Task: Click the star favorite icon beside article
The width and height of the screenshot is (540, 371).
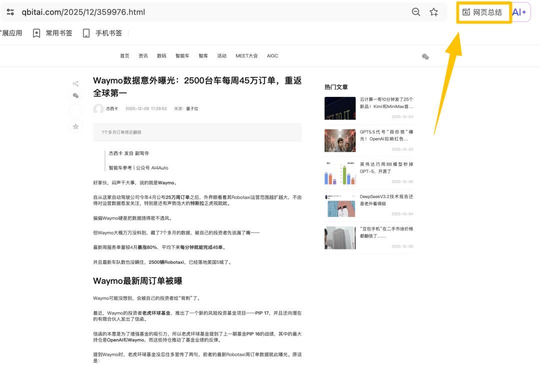Action: tap(76, 126)
